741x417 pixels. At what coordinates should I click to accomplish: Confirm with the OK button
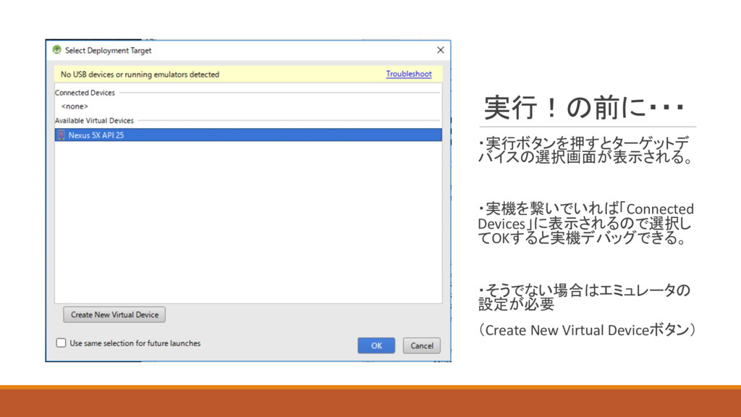click(x=376, y=345)
